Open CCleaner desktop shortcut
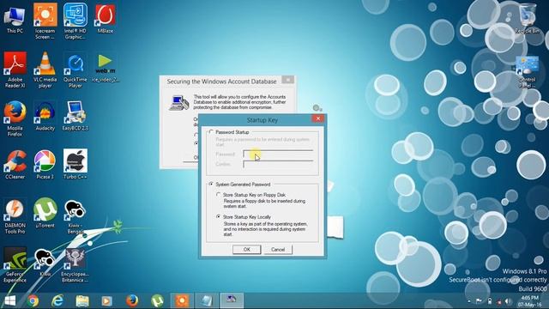The width and height of the screenshot is (549, 309). click(15, 164)
